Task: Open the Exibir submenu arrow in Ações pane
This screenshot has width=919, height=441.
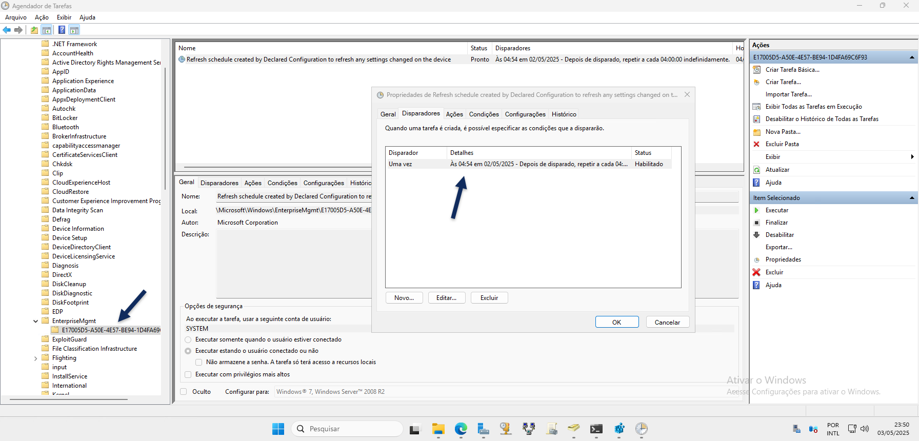Action: tap(912, 157)
